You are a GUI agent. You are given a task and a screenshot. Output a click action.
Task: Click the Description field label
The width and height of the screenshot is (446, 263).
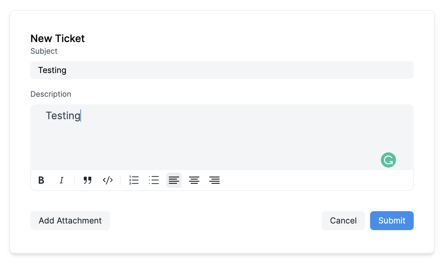(51, 94)
